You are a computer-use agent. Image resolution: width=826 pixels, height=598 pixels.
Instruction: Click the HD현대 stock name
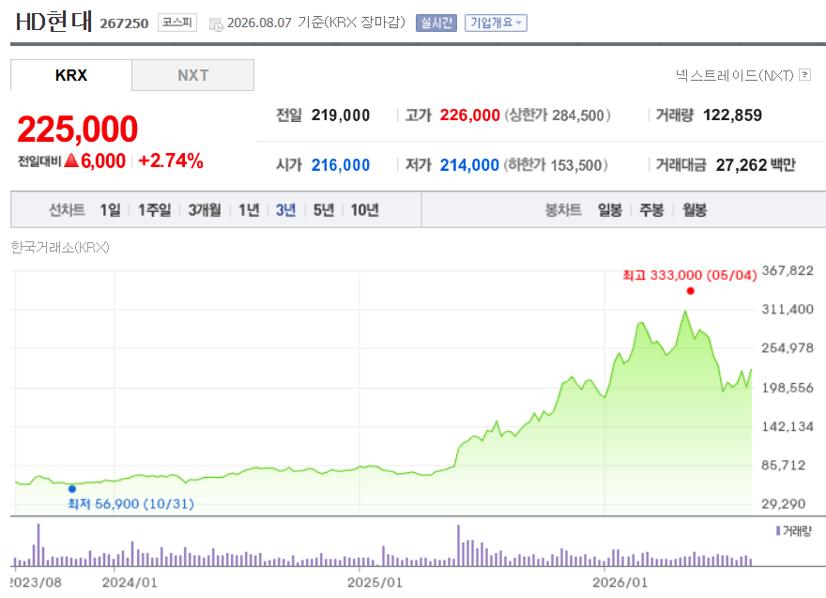[x=54, y=22]
